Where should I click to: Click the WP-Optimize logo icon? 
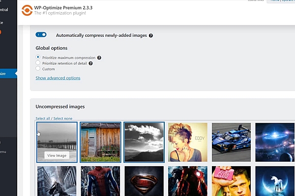[27, 10]
